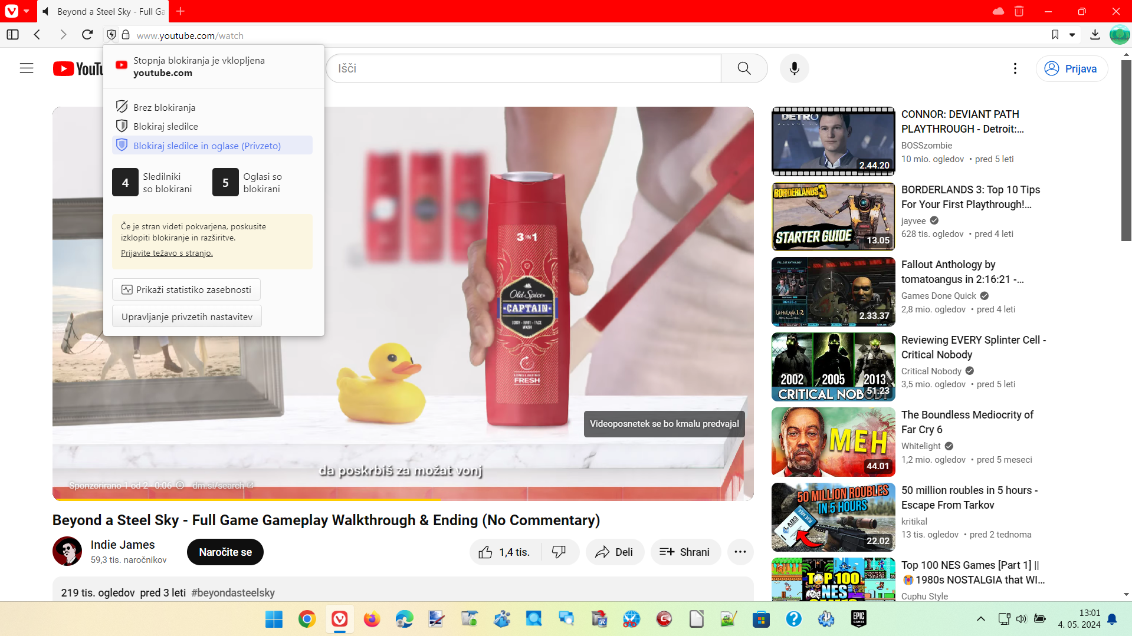1132x636 pixels.
Task: Open Reviewing EVERY Splinter Cell video
Action: [x=973, y=347]
